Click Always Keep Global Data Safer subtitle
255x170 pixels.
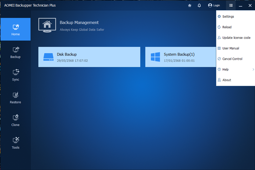[82, 30]
